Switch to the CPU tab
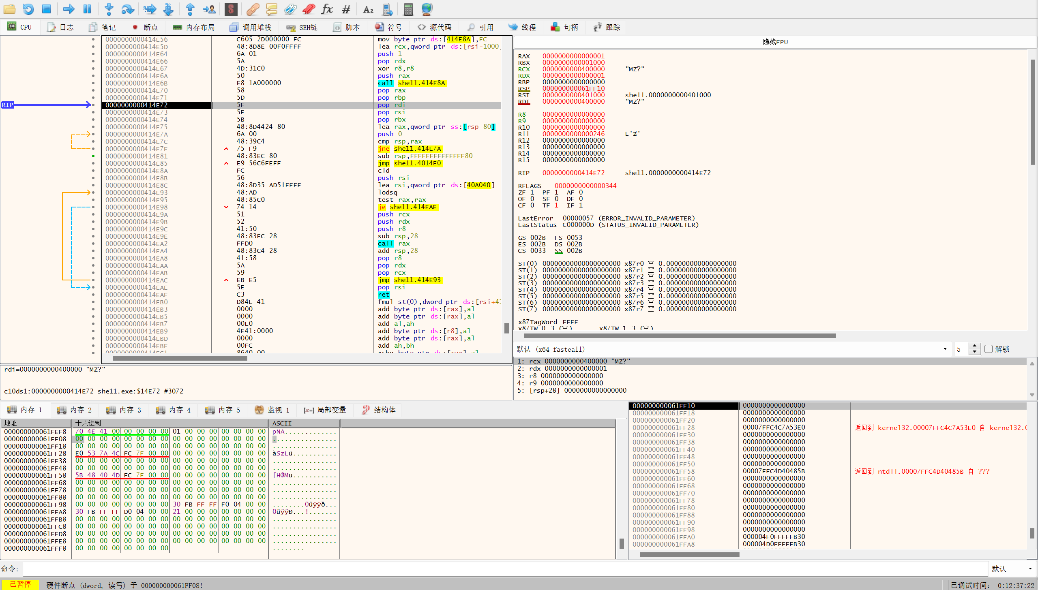The width and height of the screenshot is (1038, 590). [20, 27]
